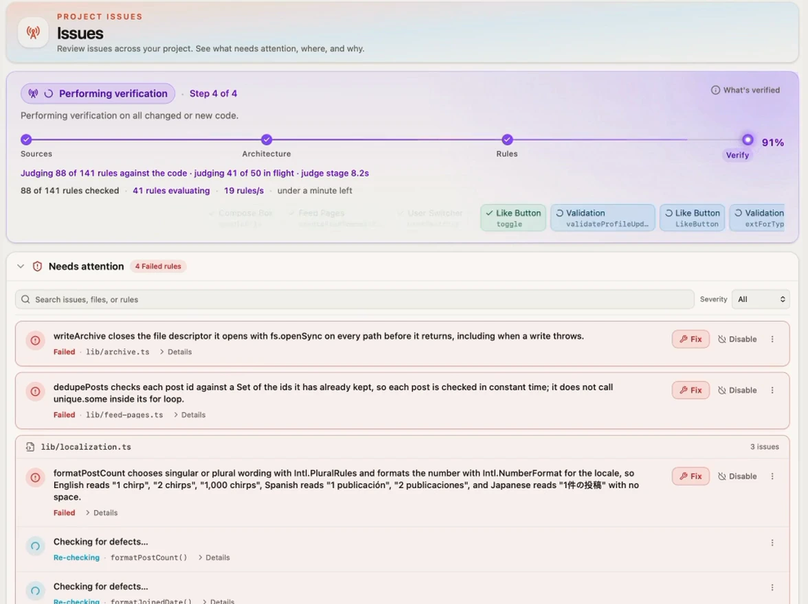808x604 pixels.
Task: Click the Rules step checkmark marker
Action: tap(507, 139)
